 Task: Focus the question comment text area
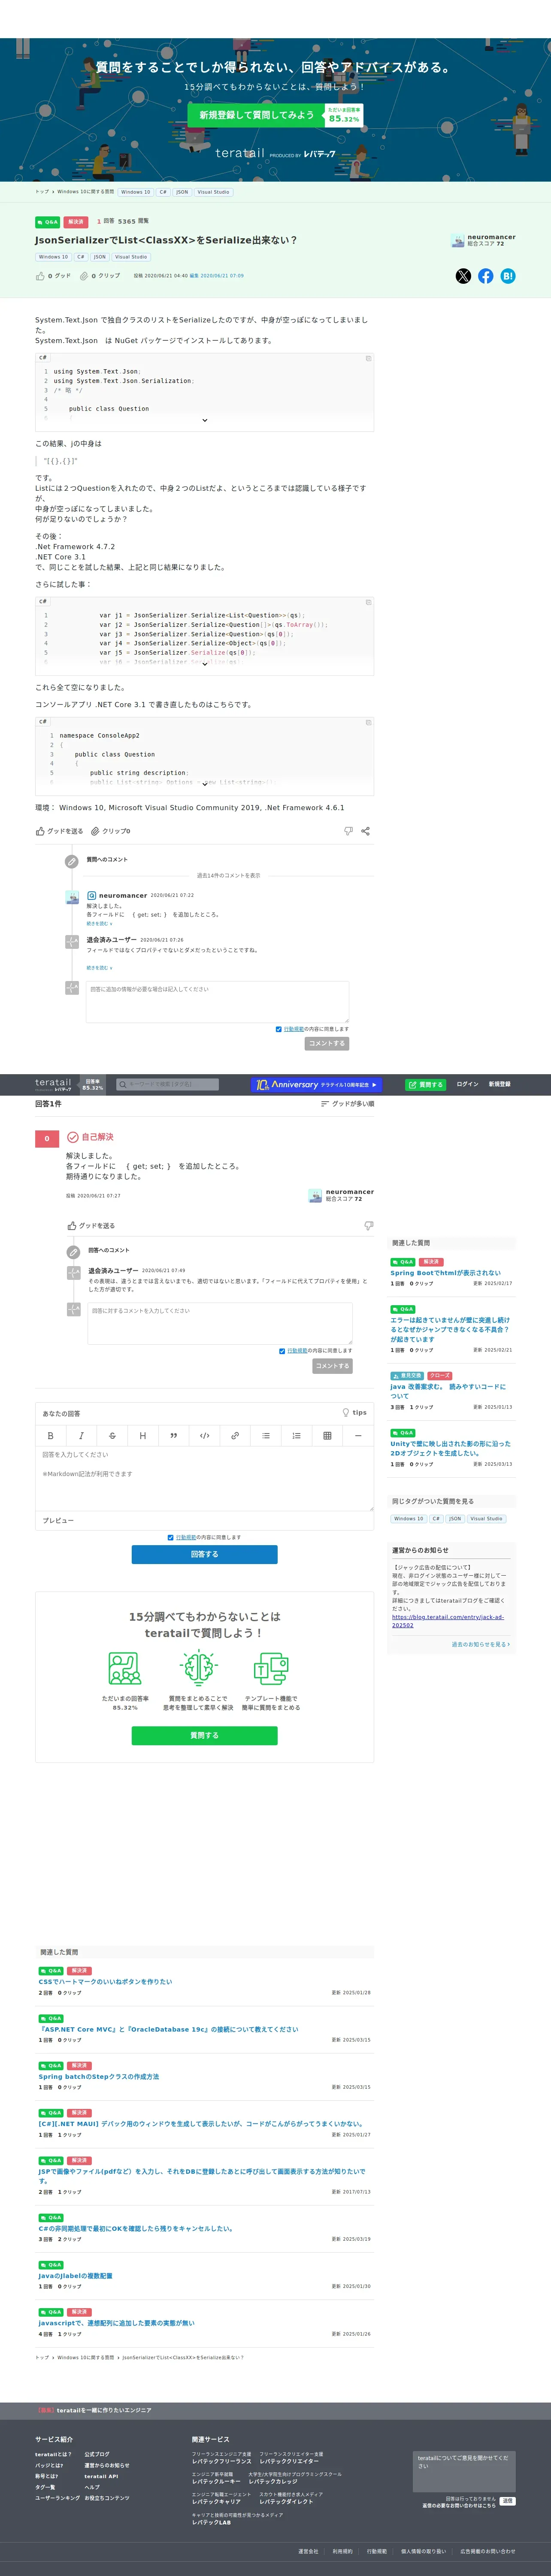pyautogui.click(x=217, y=1001)
